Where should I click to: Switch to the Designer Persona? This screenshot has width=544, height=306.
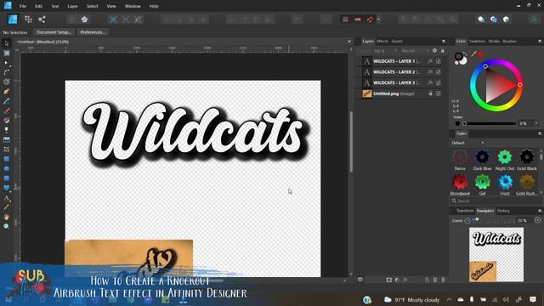[13, 19]
